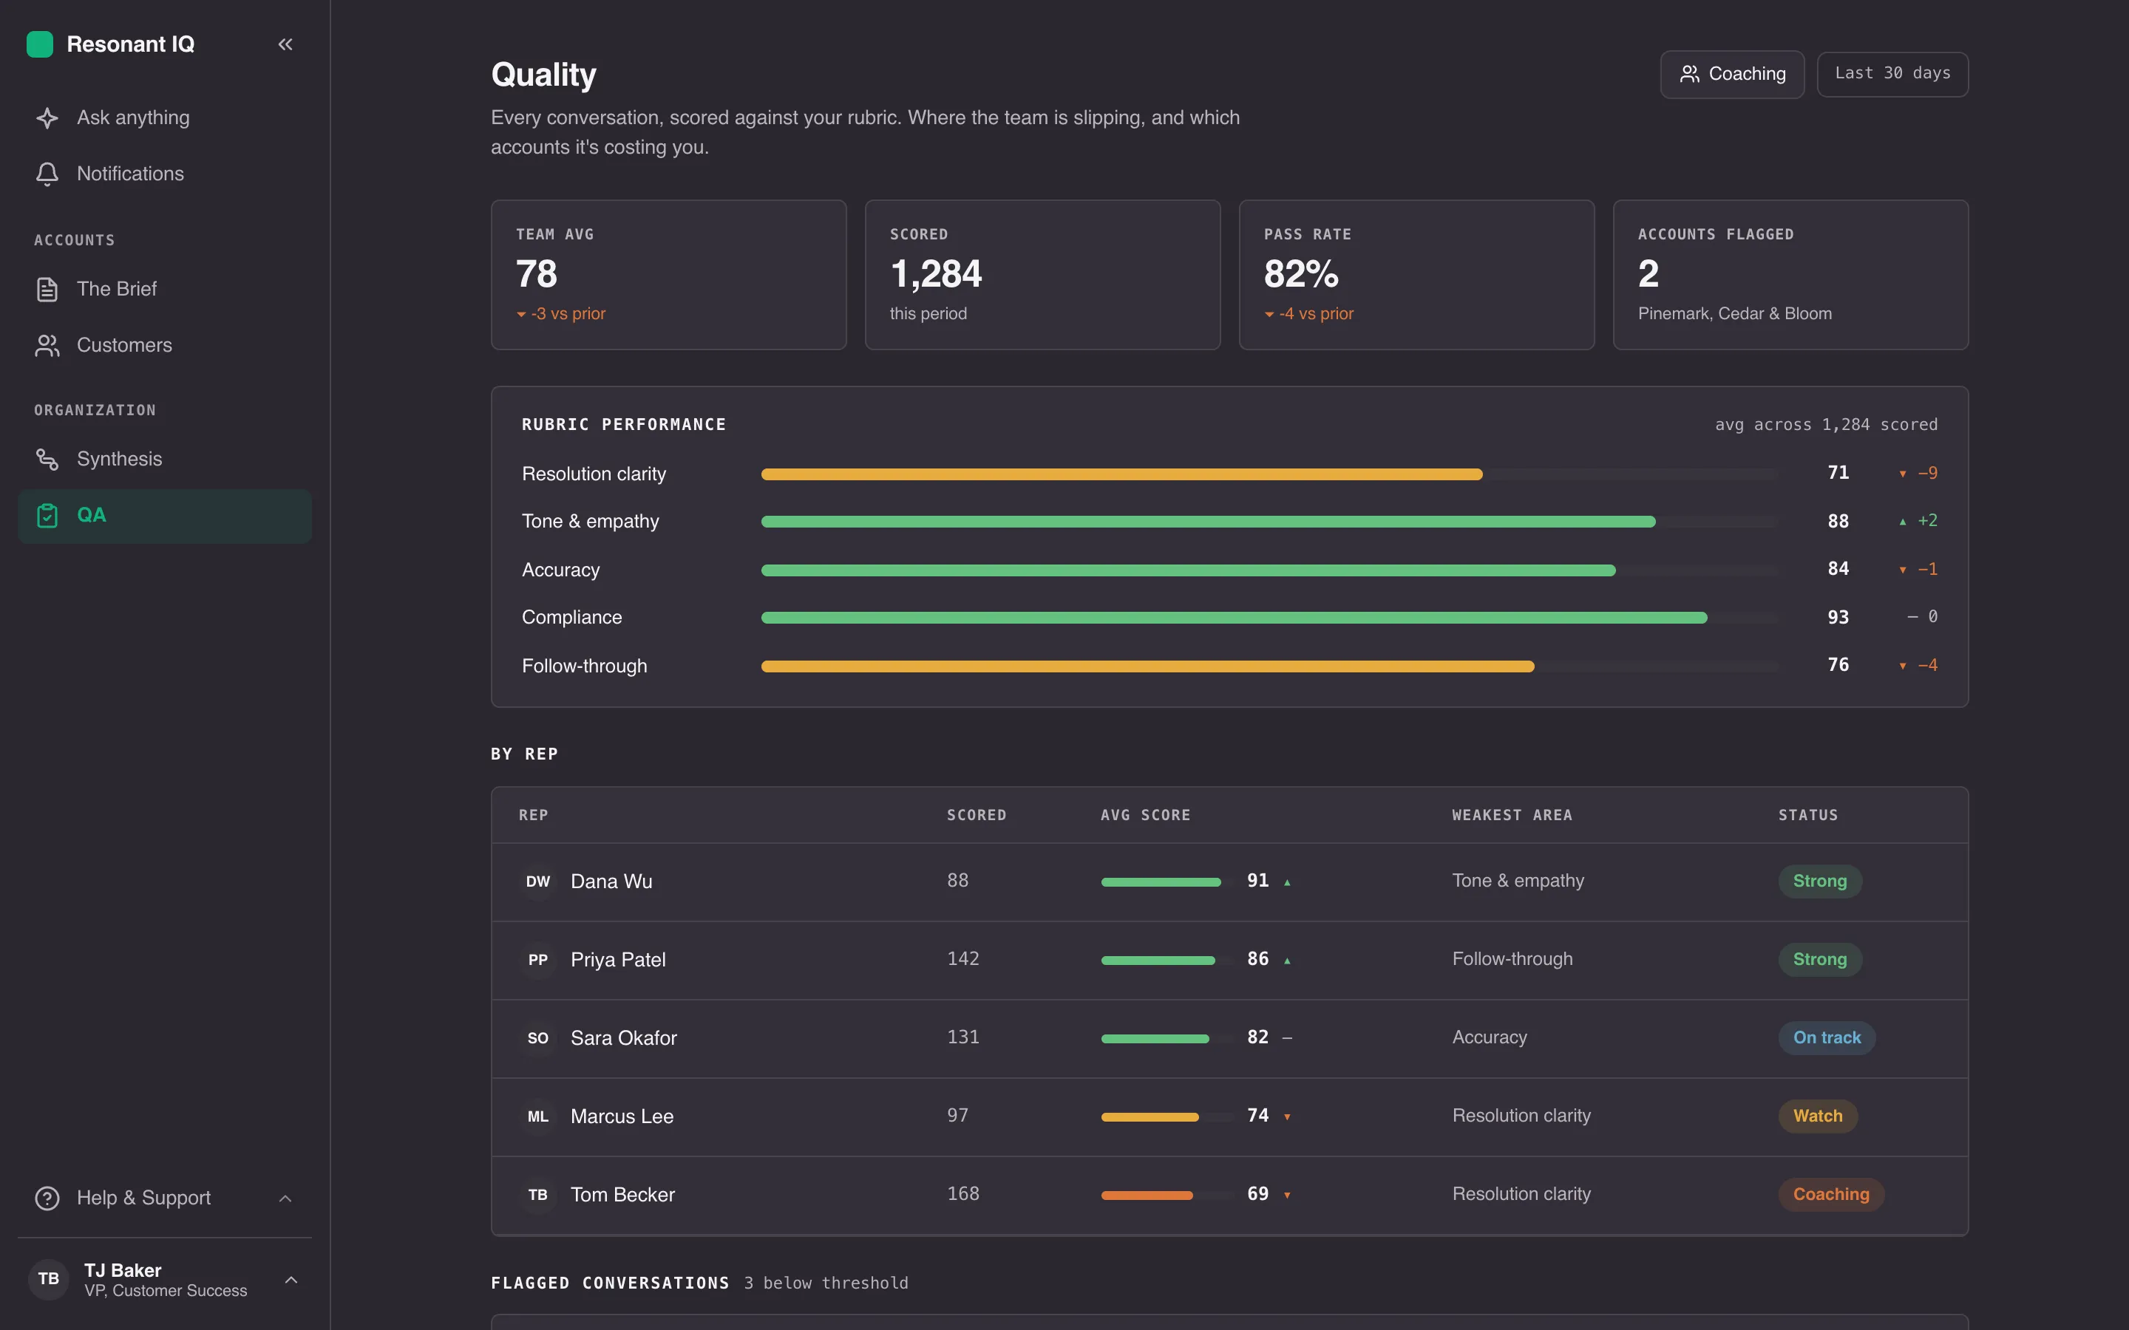Click the Watch status badge

1818,1116
